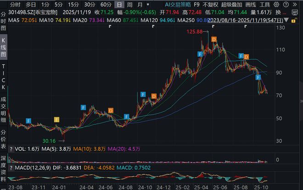Click the WP monitor icon
This screenshot has width=303, height=190.
click(295, 12)
